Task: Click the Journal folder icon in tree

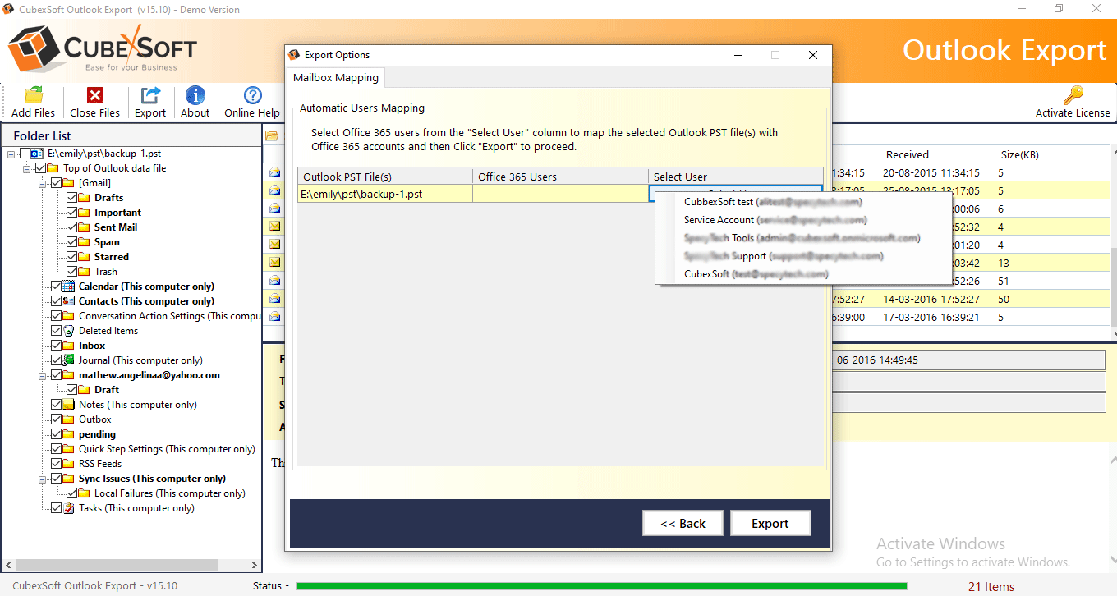Action: click(x=70, y=360)
